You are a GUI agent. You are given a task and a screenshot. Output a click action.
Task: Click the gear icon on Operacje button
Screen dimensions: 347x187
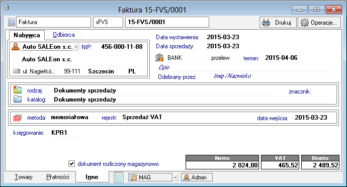(x=305, y=23)
